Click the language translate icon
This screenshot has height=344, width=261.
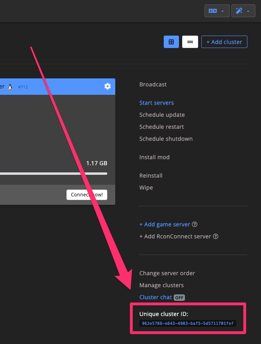213,11
